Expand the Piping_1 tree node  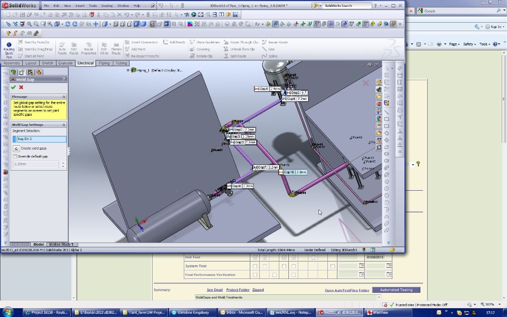128,70
